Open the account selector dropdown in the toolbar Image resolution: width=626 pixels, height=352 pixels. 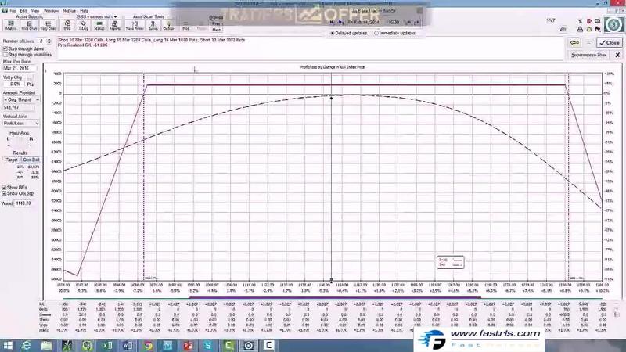(97, 16)
